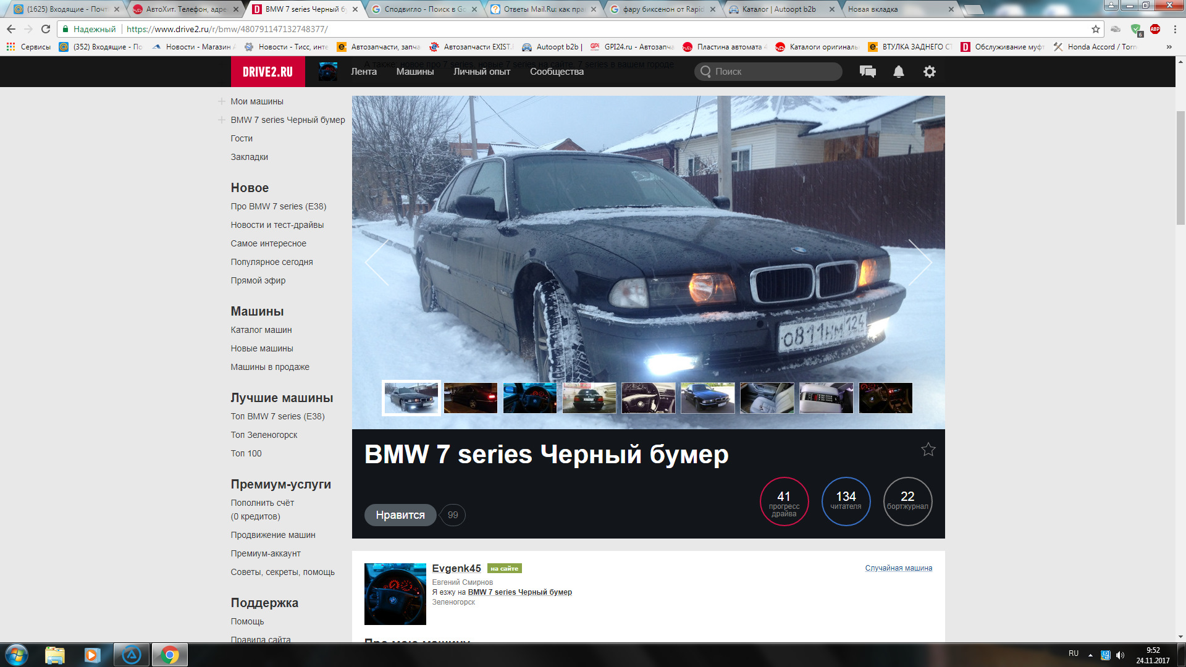Open Windows Start button
The width and height of the screenshot is (1186, 667).
pos(17,655)
